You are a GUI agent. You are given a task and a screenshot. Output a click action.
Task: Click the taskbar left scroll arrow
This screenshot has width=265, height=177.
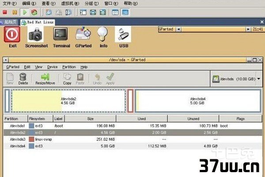pyautogui.click(x=178, y=29)
